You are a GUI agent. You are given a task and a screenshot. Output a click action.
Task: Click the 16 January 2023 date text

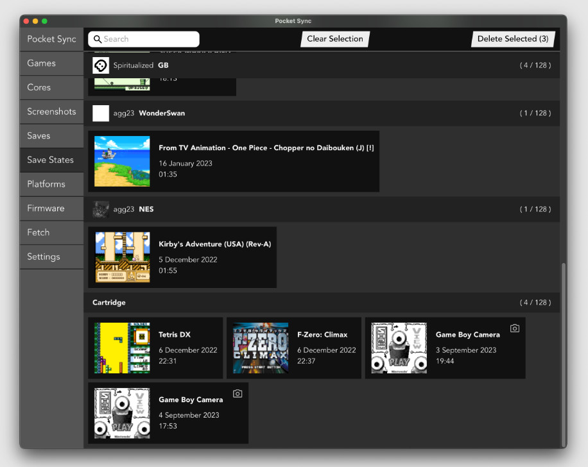(186, 164)
